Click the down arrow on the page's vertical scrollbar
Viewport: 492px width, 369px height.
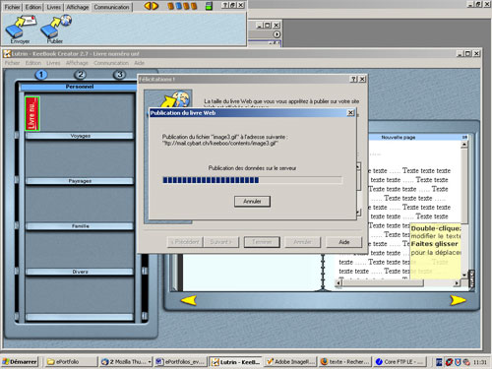[x=464, y=275]
